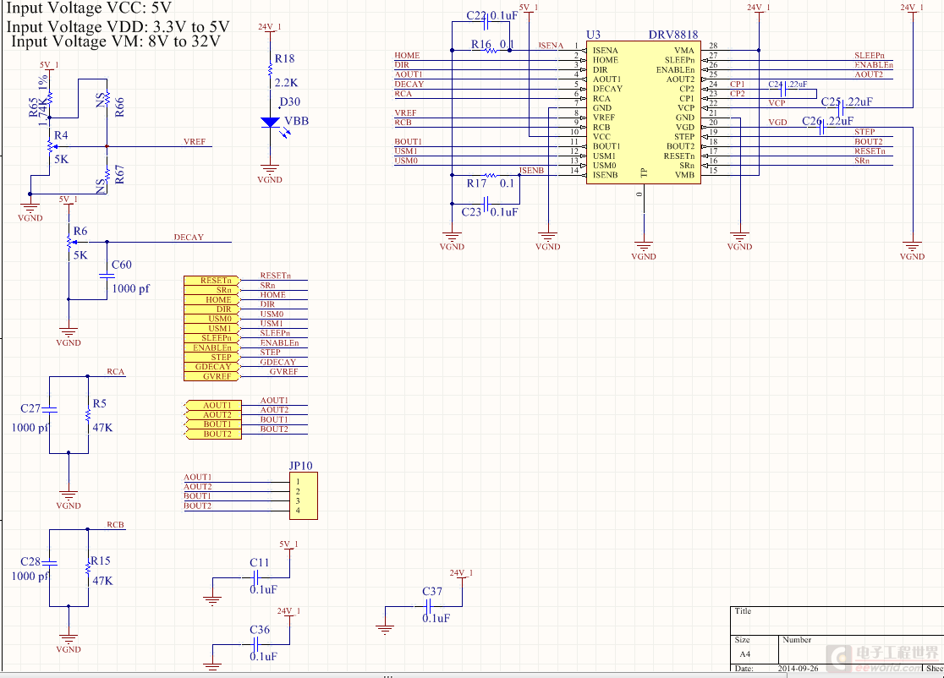Viewport: 944px width, 678px height.
Task: Select the GVREF yellow port
Action: [x=212, y=376]
